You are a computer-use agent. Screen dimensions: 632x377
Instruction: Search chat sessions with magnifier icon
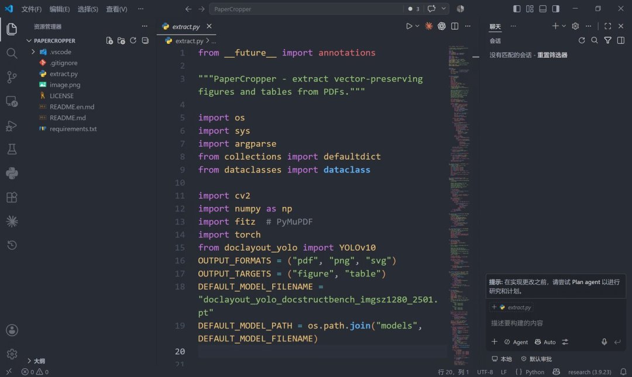pyautogui.click(x=595, y=40)
